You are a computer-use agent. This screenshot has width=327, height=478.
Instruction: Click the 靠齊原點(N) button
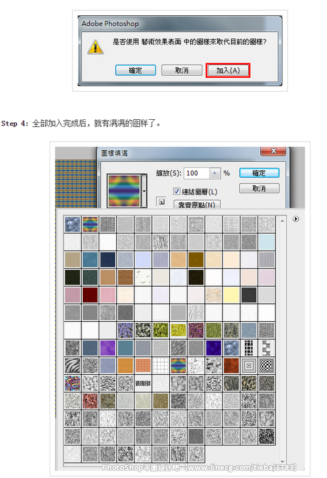[x=197, y=204]
